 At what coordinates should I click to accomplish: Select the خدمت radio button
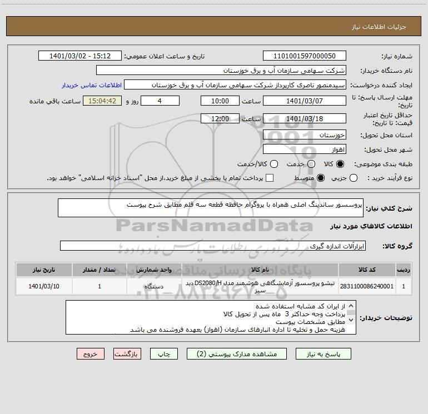[311, 164]
